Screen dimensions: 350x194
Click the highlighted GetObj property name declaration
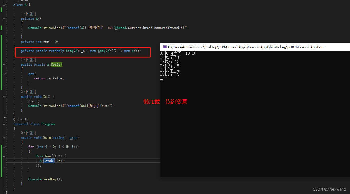57,65
